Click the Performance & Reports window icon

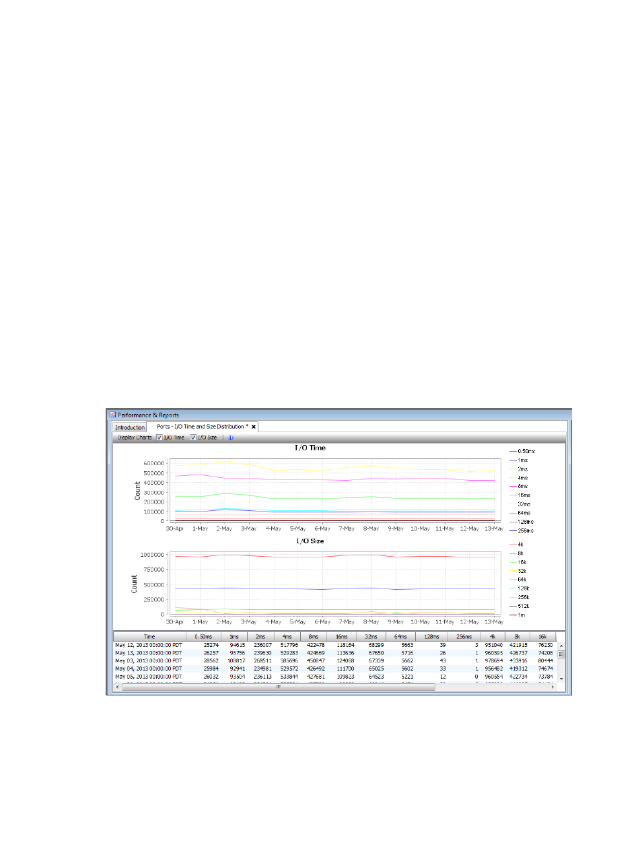pos(113,415)
